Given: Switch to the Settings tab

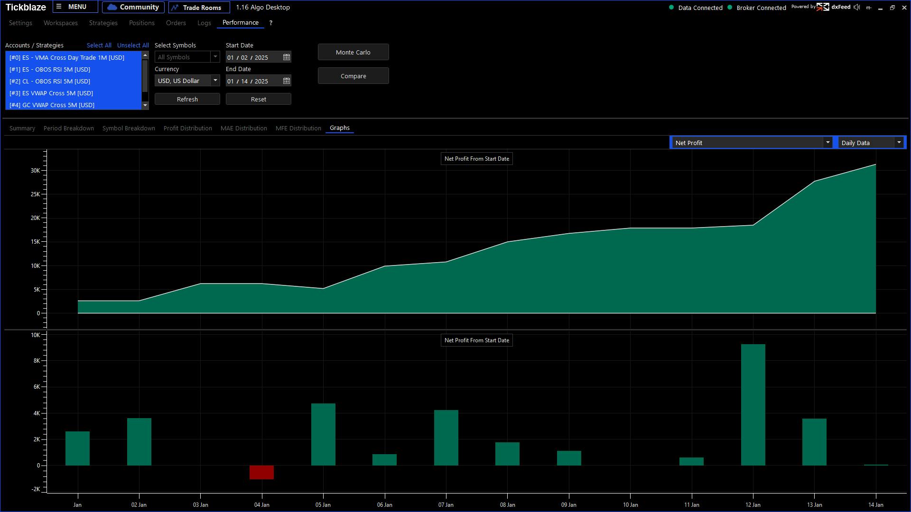Looking at the screenshot, I should pyautogui.click(x=20, y=23).
